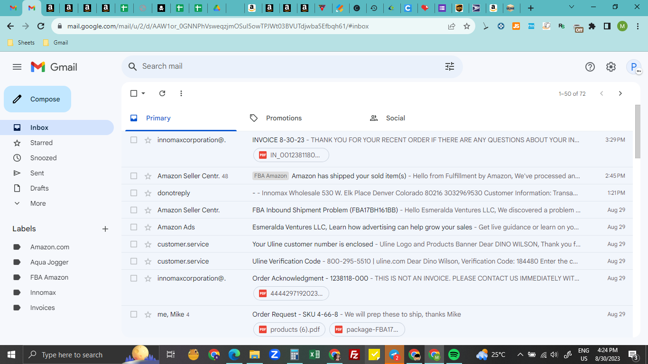Image resolution: width=648 pixels, height=364 pixels.
Task: Refresh the inbox
Action: 162,93
